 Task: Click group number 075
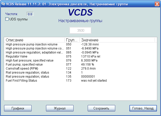click(x=69, y=56)
